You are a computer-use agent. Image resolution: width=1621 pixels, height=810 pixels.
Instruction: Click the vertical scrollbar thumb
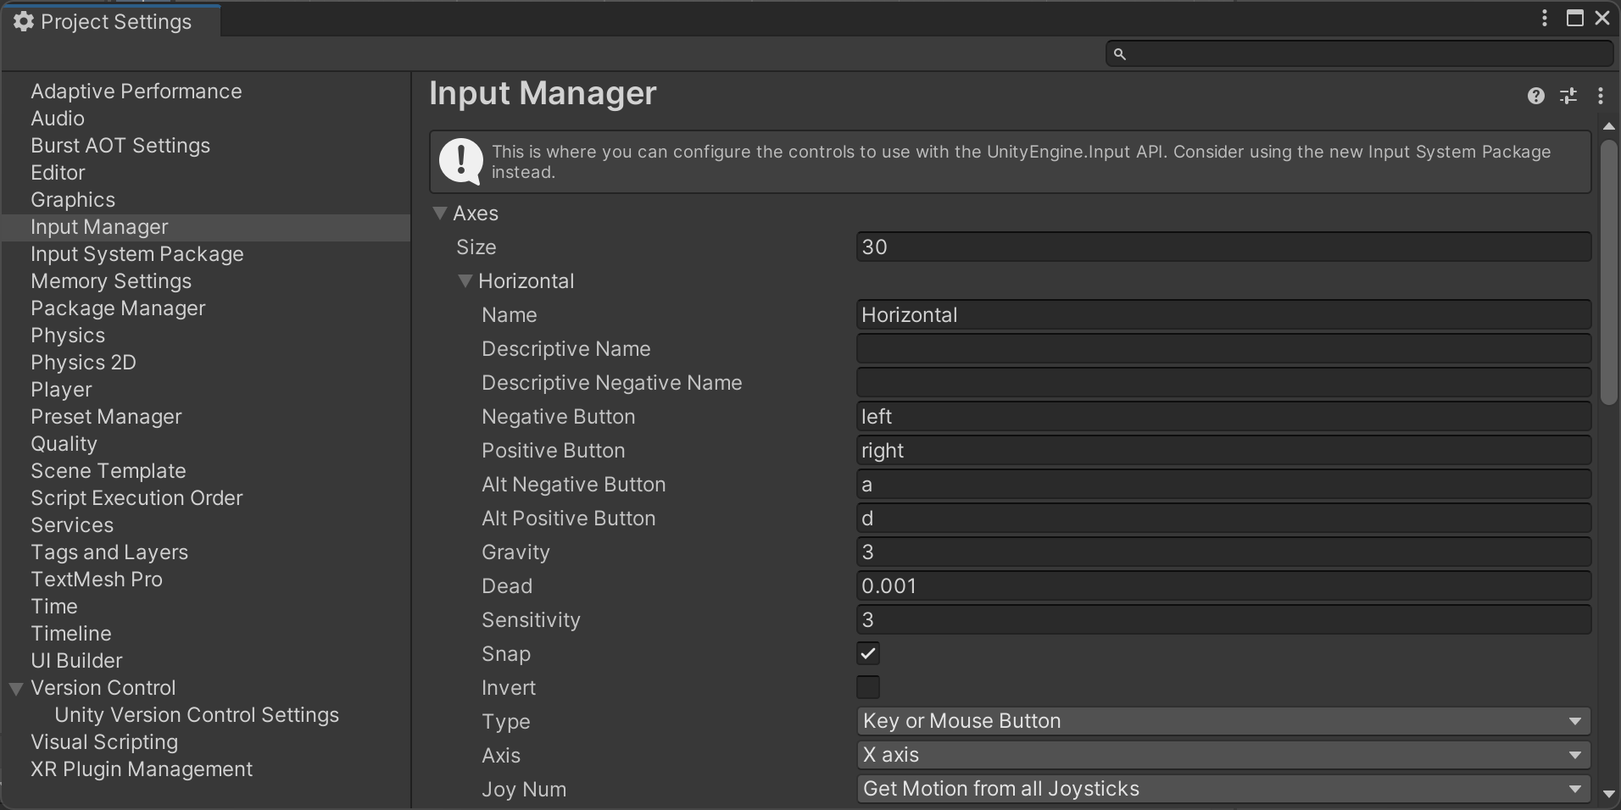1608,272
